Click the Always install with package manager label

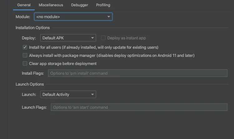(112, 56)
